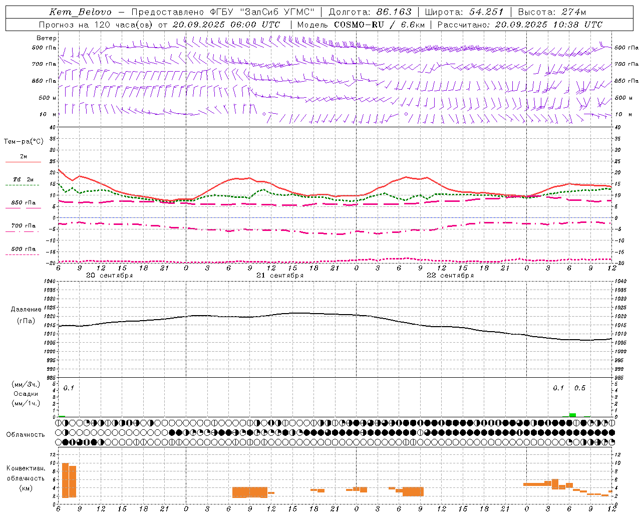Select the model name COSMO-RU / 6.6км
The width and height of the screenshot is (641, 513).
(x=381, y=24)
